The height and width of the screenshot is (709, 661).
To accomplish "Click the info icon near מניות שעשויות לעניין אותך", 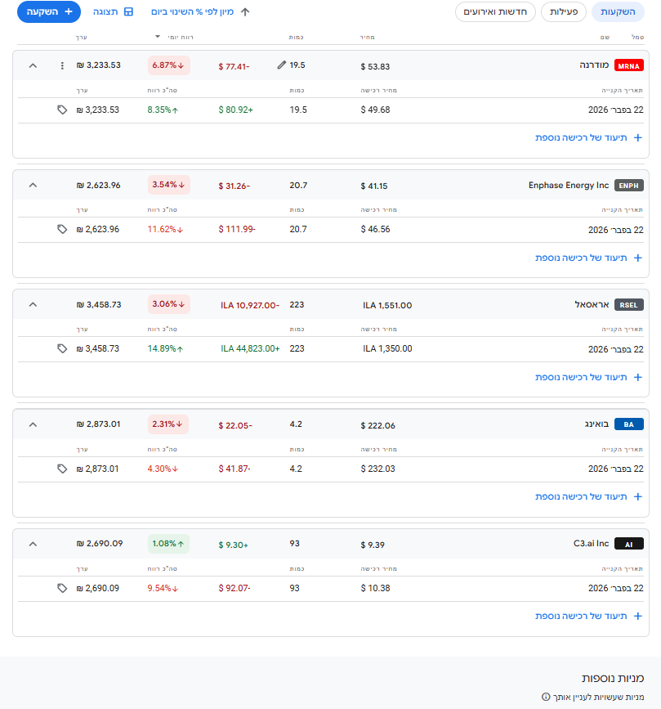I will tap(546, 698).
